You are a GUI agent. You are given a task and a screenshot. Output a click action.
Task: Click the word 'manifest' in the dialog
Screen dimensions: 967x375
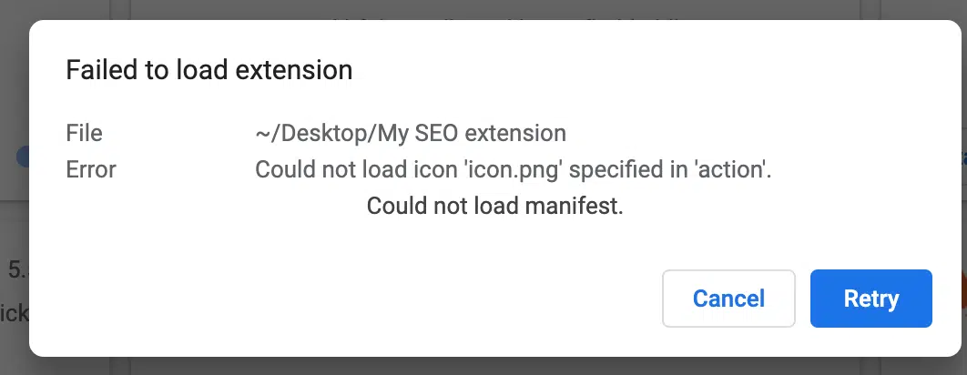(575, 207)
